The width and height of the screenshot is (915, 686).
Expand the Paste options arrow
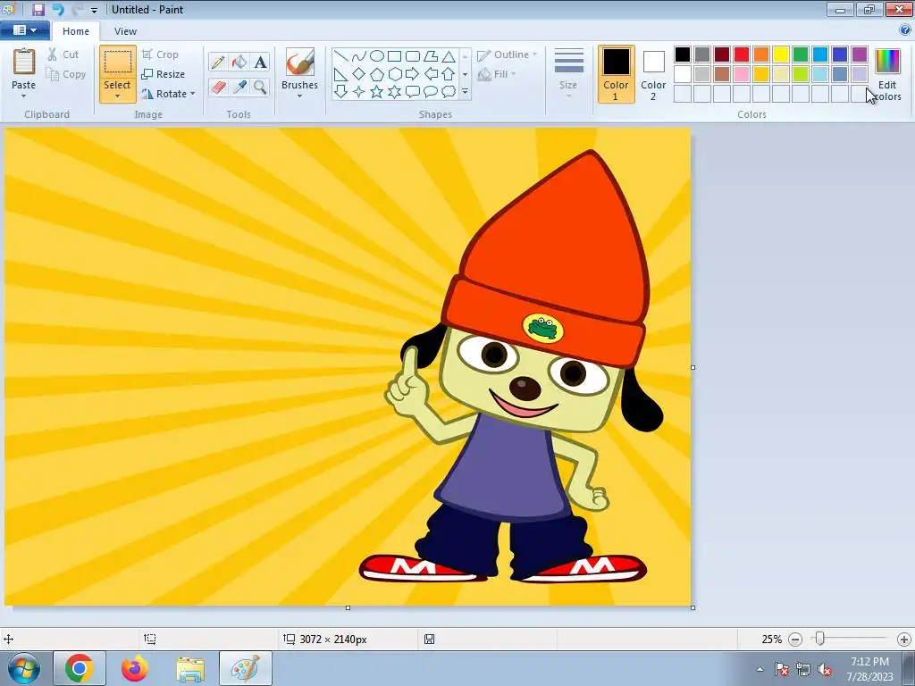click(x=24, y=96)
